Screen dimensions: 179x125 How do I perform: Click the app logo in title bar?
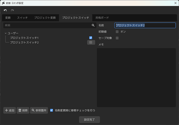coord(3,3)
